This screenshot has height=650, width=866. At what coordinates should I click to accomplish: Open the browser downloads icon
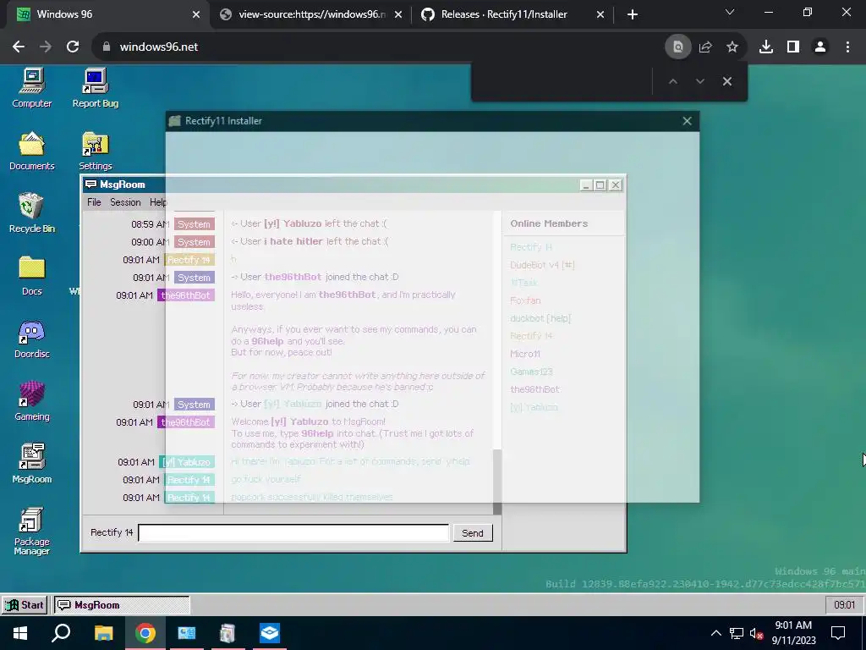[765, 47]
